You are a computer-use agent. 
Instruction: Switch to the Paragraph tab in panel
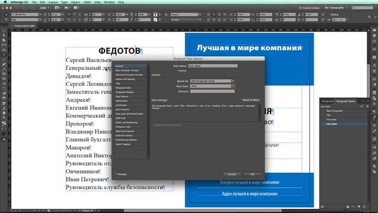[327, 101]
